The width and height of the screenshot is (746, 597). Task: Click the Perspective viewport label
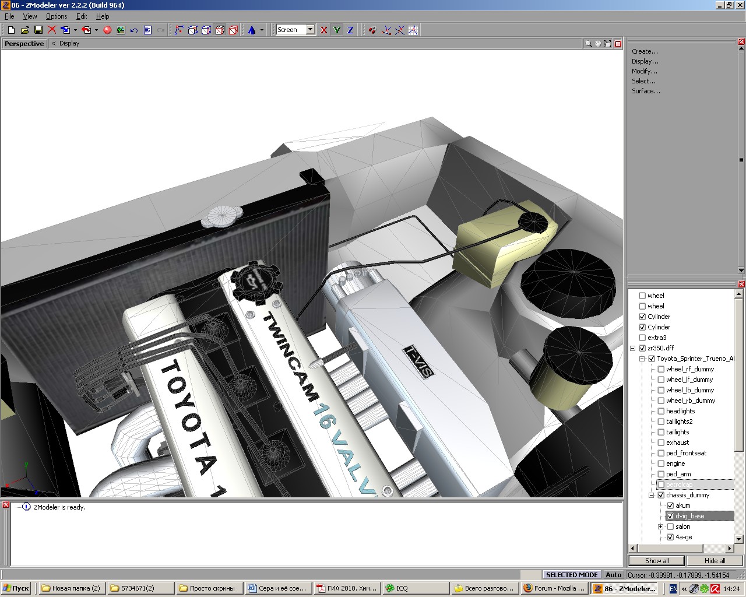coord(24,44)
